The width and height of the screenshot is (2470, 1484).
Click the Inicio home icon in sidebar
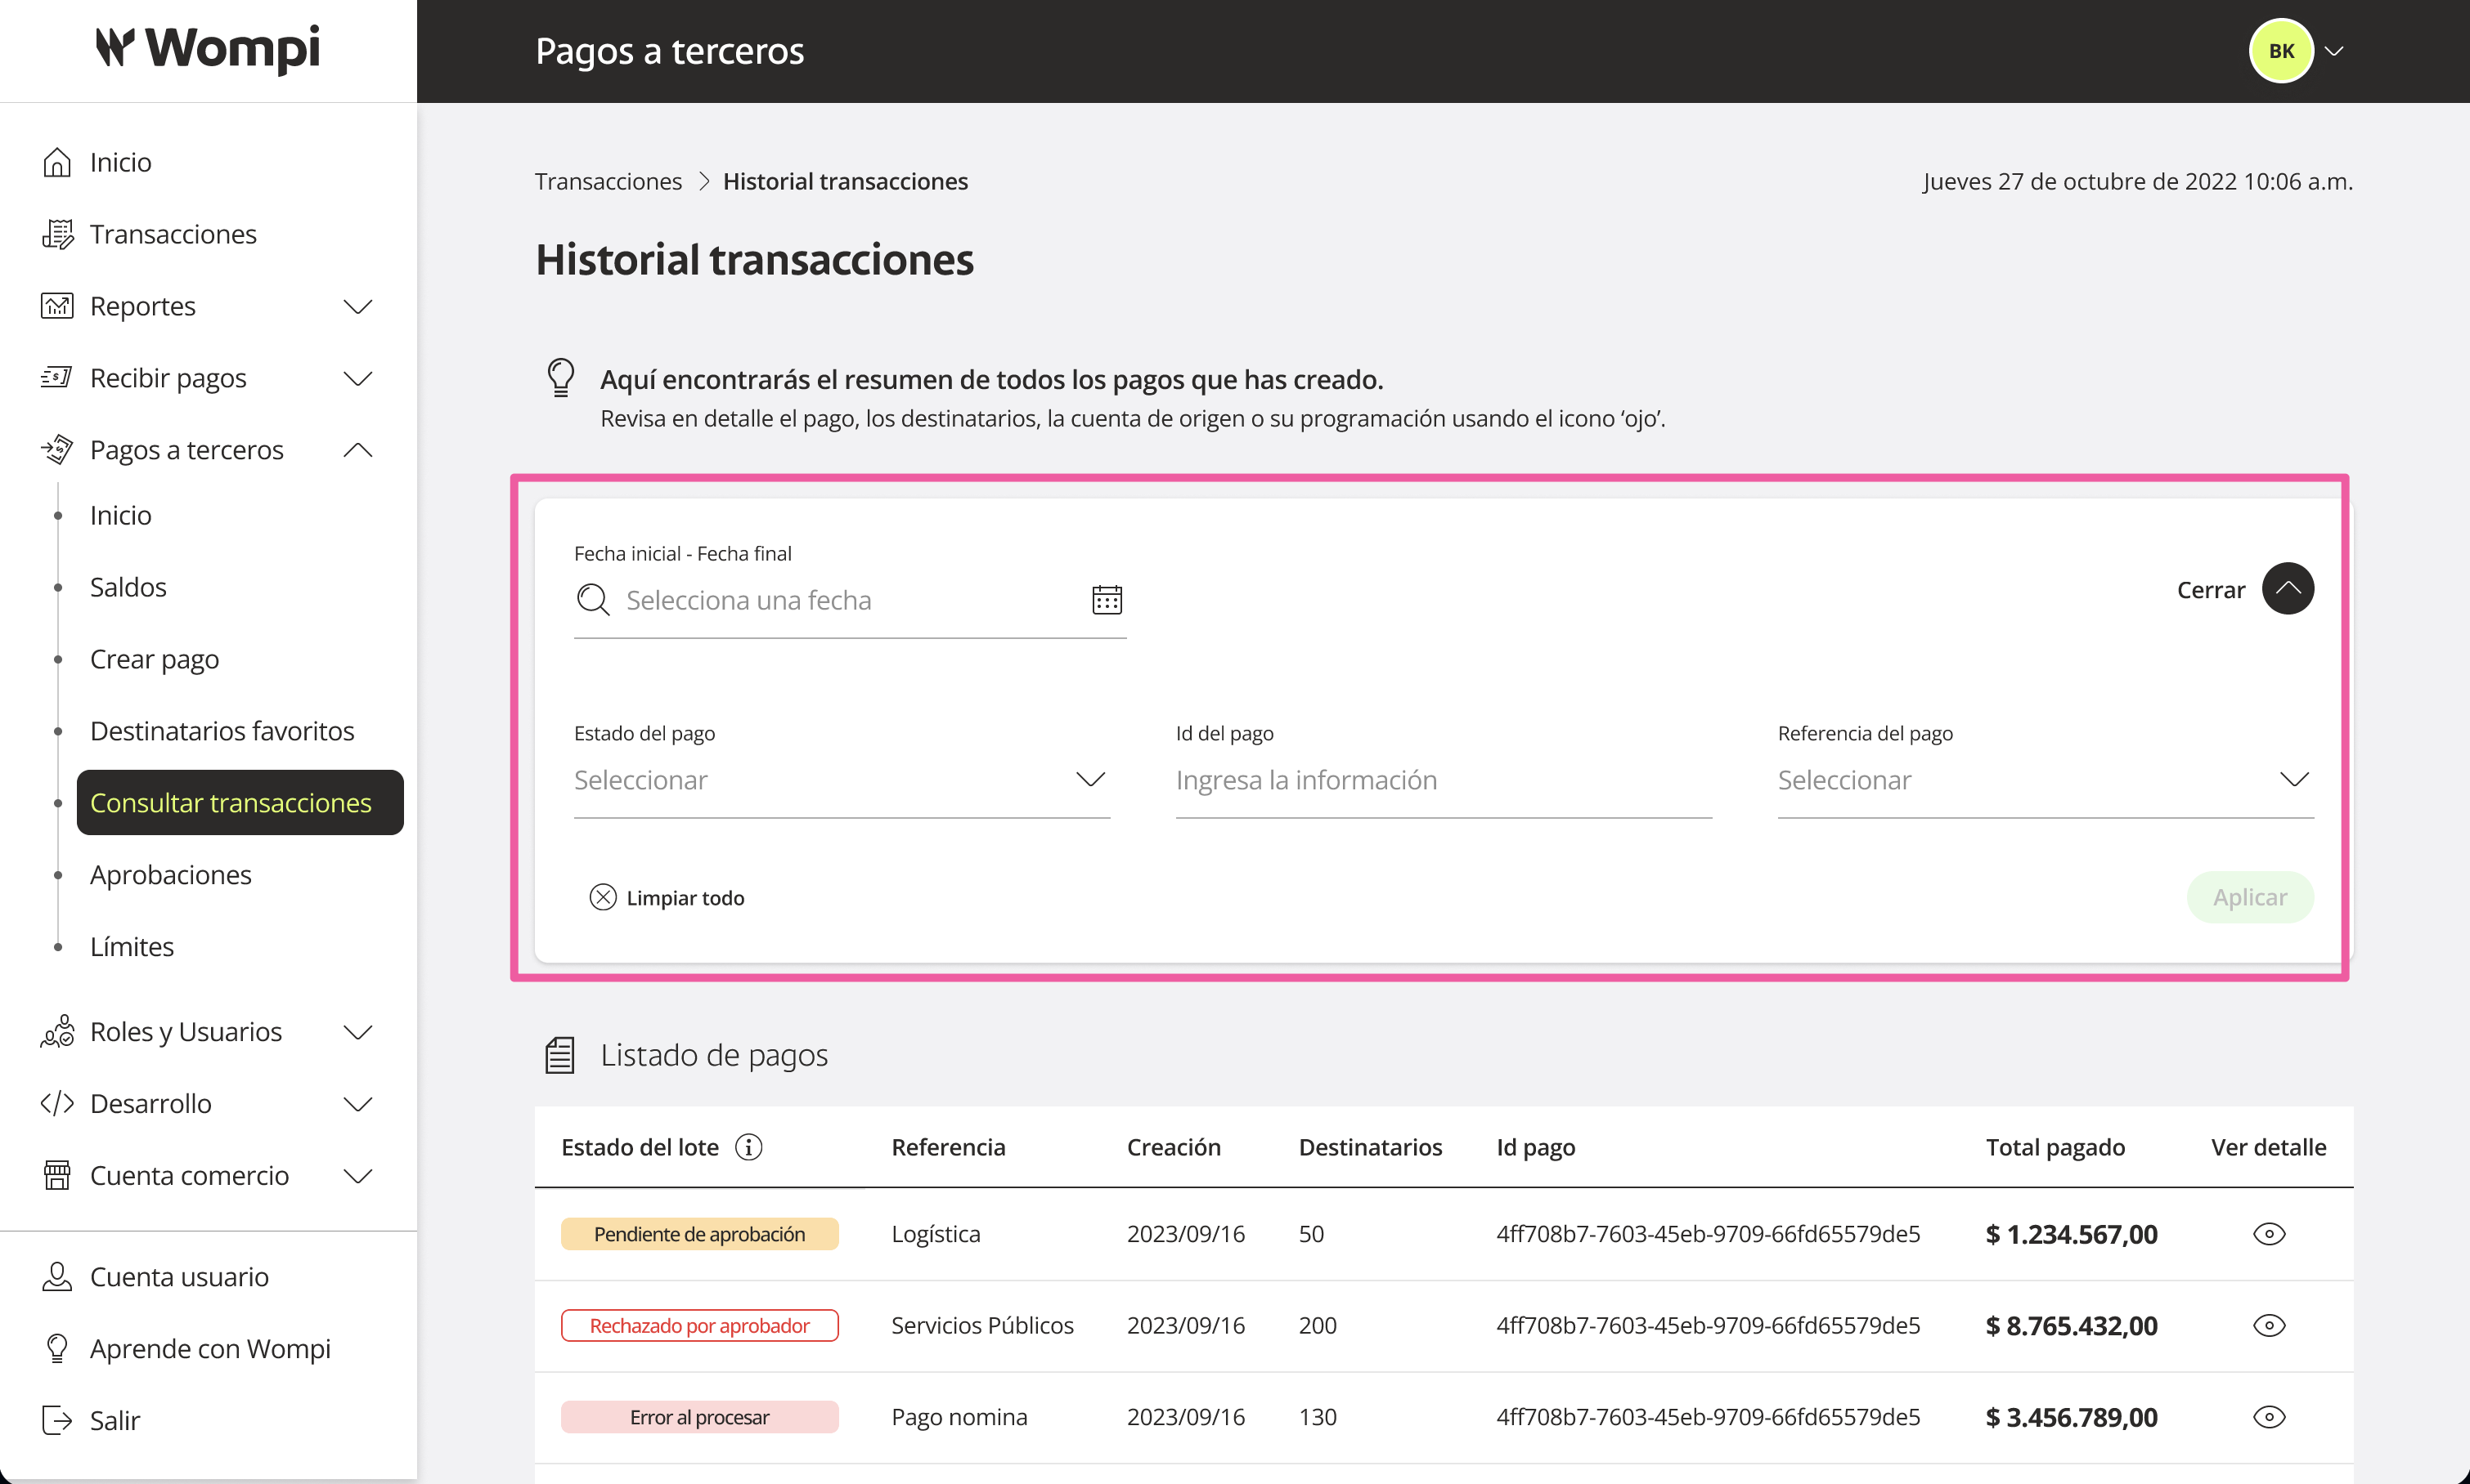tap(57, 162)
